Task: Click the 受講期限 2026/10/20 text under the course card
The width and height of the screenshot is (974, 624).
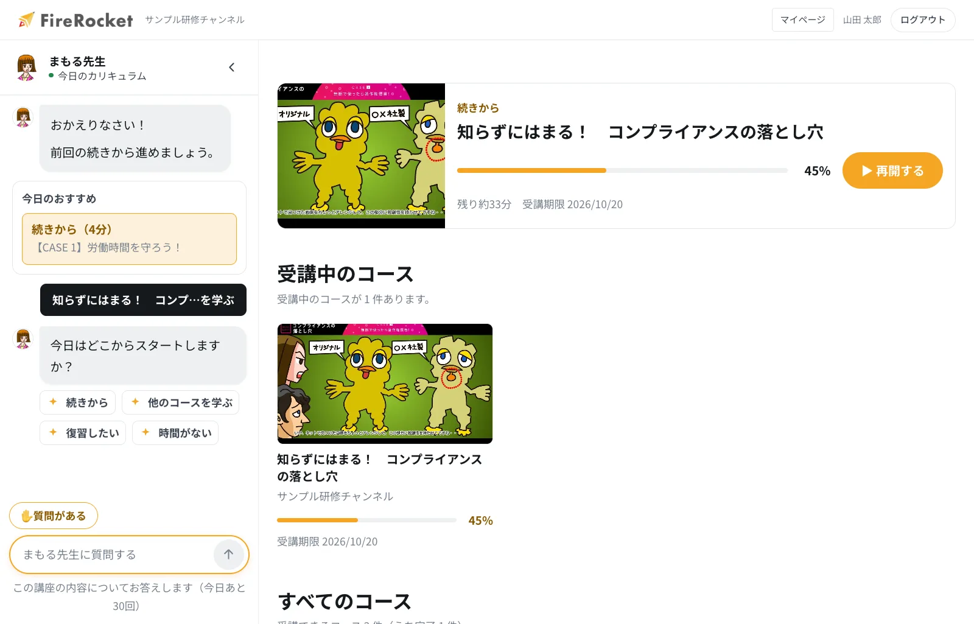Action: point(328,541)
